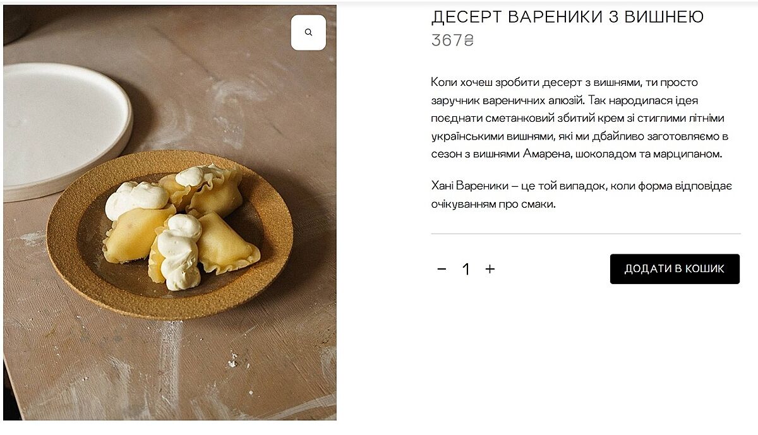The image size is (758, 435).
Task: Click the product title ДЕСЕРТ ВАРЕНИКИ З ВИШНЕЮ
Action: click(567, 17)
